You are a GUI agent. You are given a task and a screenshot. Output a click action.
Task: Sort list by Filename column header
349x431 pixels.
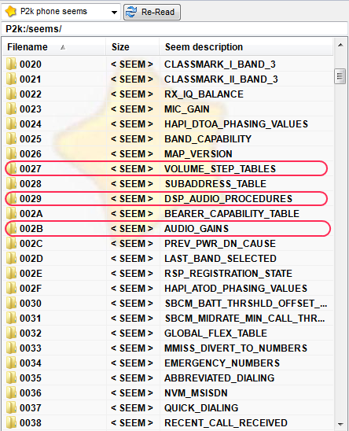point(54,47)
